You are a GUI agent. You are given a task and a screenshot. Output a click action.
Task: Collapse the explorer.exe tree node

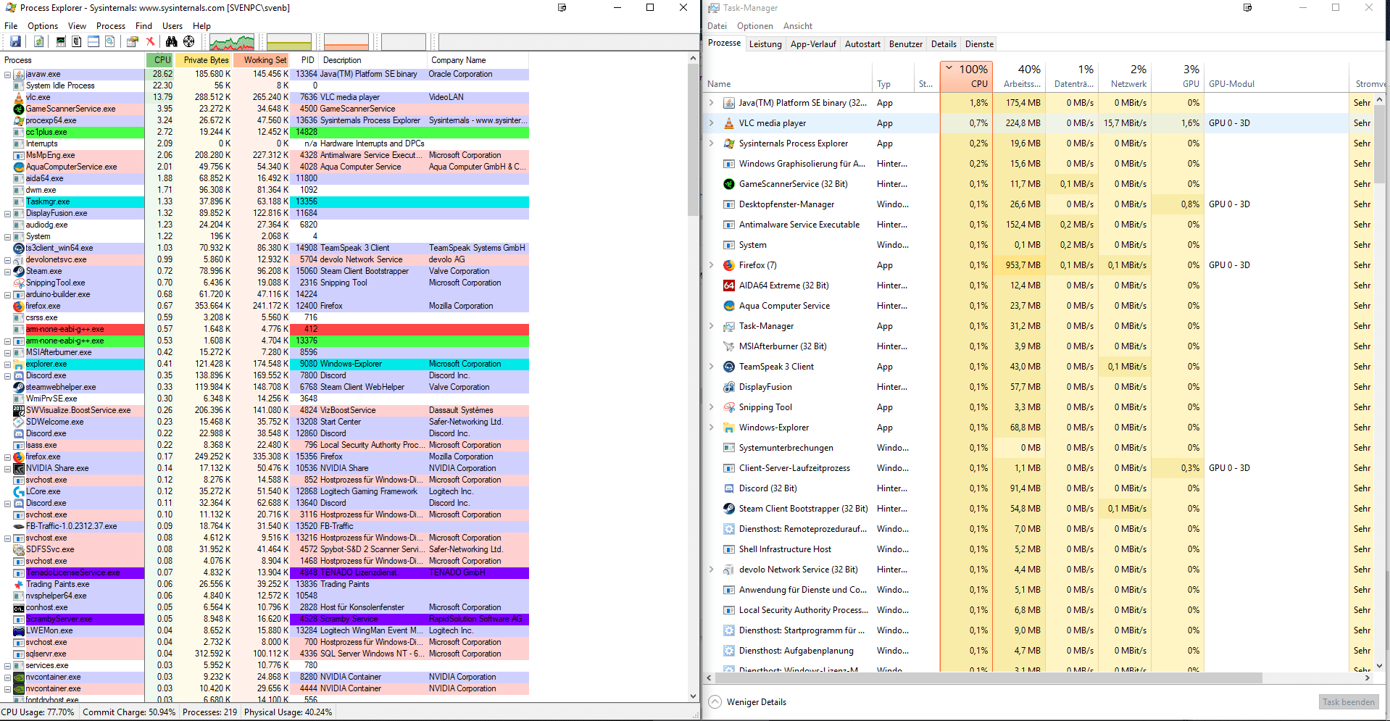point(7,364)
